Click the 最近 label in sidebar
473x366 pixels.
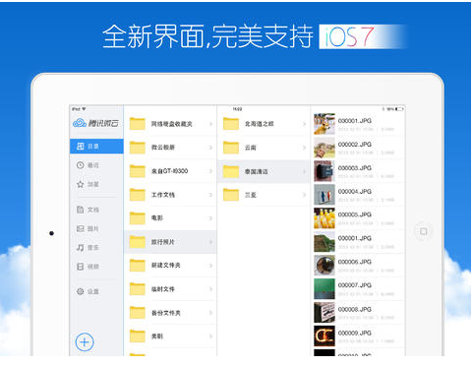pos(93,165)
